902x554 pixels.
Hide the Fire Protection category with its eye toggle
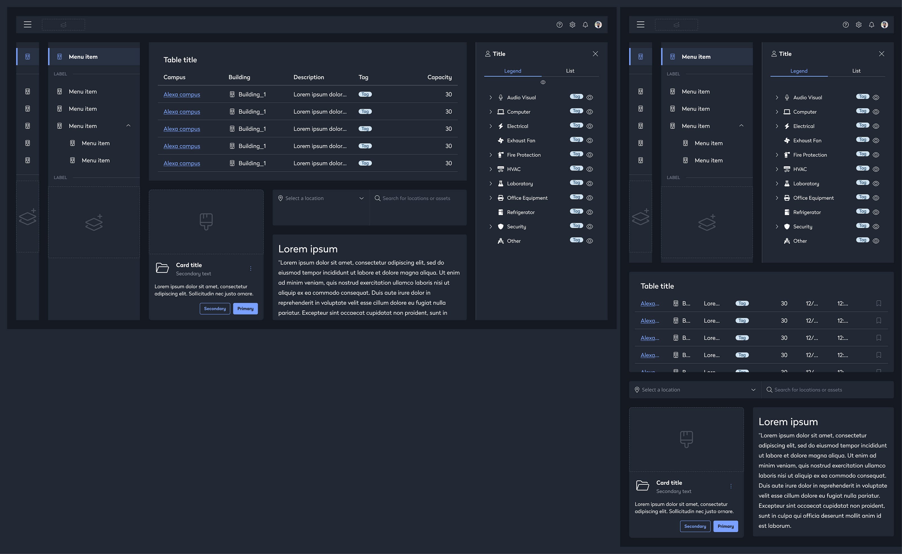tap(589, 154)
